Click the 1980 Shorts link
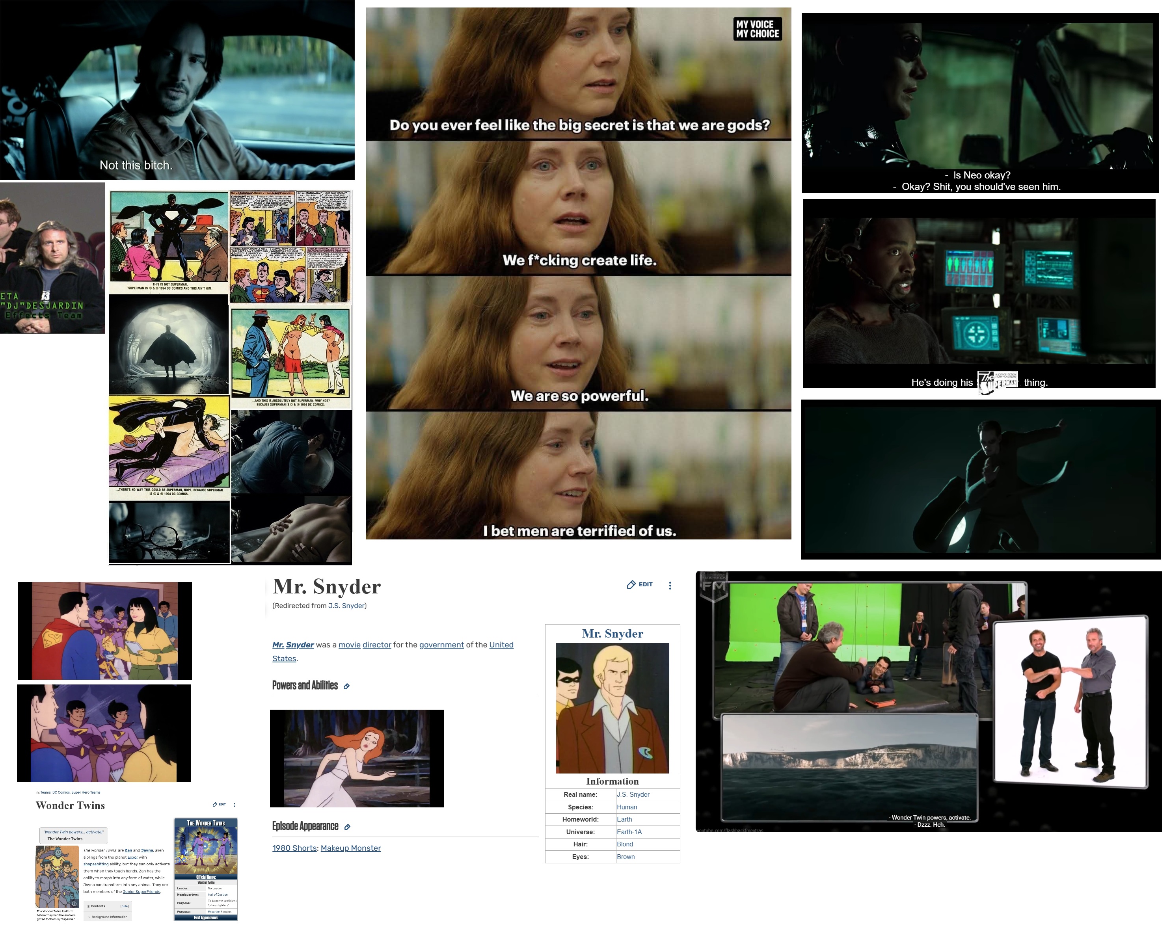The image size is (1171, 926). (294, 848)
